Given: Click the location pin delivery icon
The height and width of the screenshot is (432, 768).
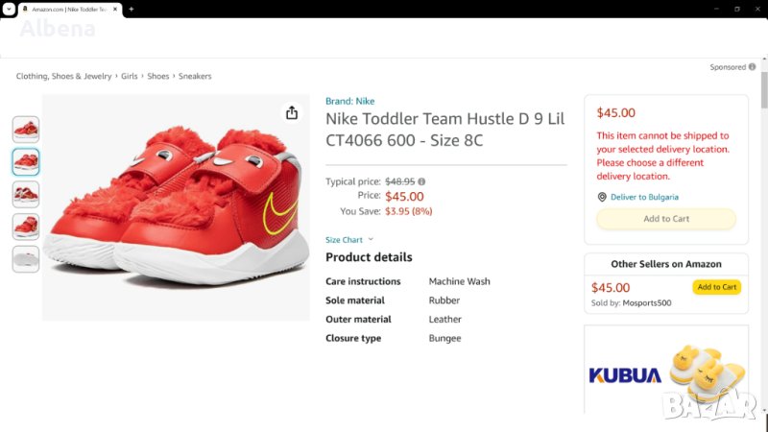Looking at the screenshot, I should (602, 197).
